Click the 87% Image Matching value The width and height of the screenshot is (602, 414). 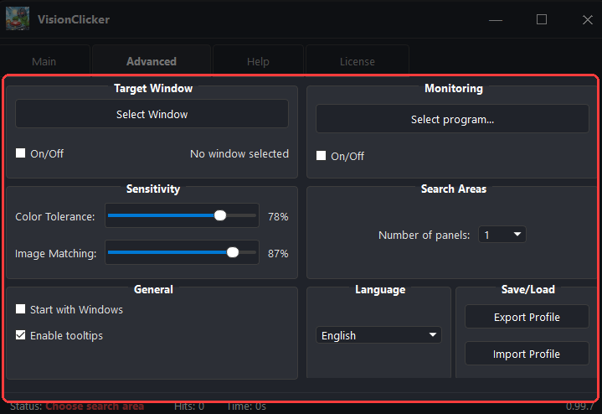point(278,254)
